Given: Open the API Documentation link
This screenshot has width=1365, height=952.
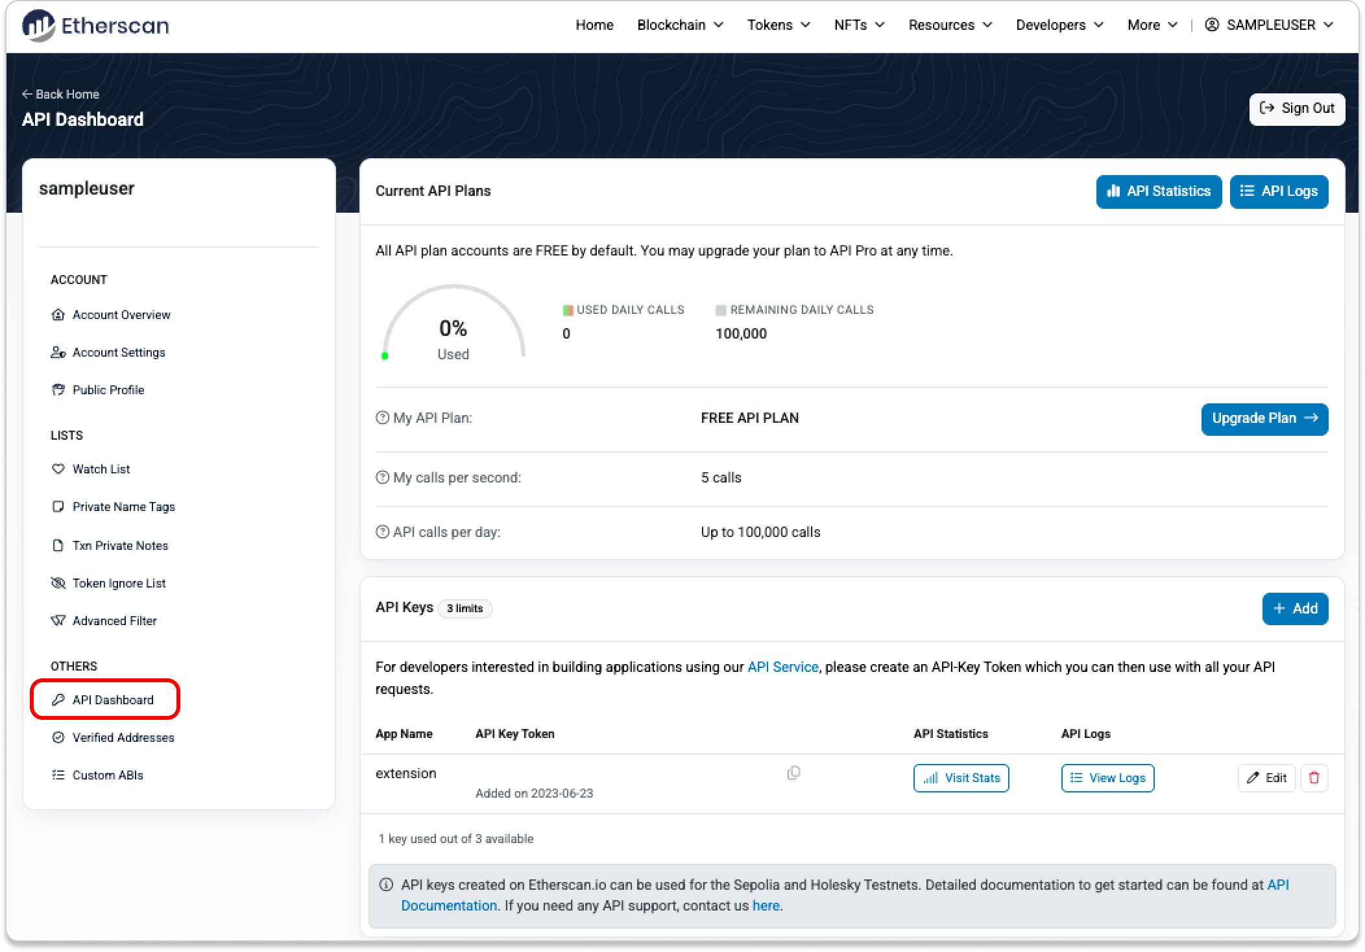Looking at the screenshot, I should tap(448, 906).
